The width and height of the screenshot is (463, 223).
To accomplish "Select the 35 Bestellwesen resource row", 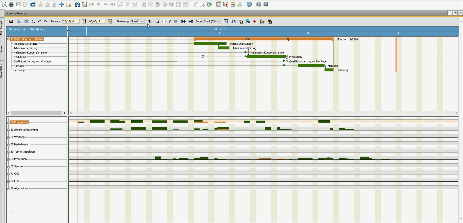I will (20, 145).
